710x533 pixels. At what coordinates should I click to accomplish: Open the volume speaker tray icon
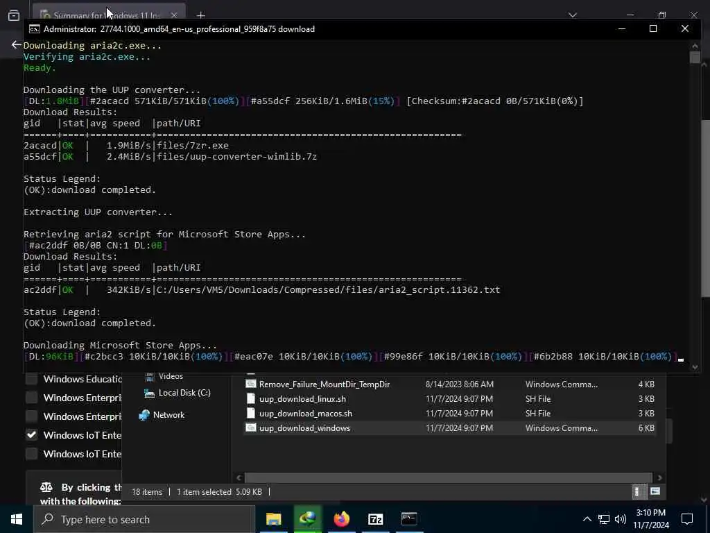pos(621,519)
